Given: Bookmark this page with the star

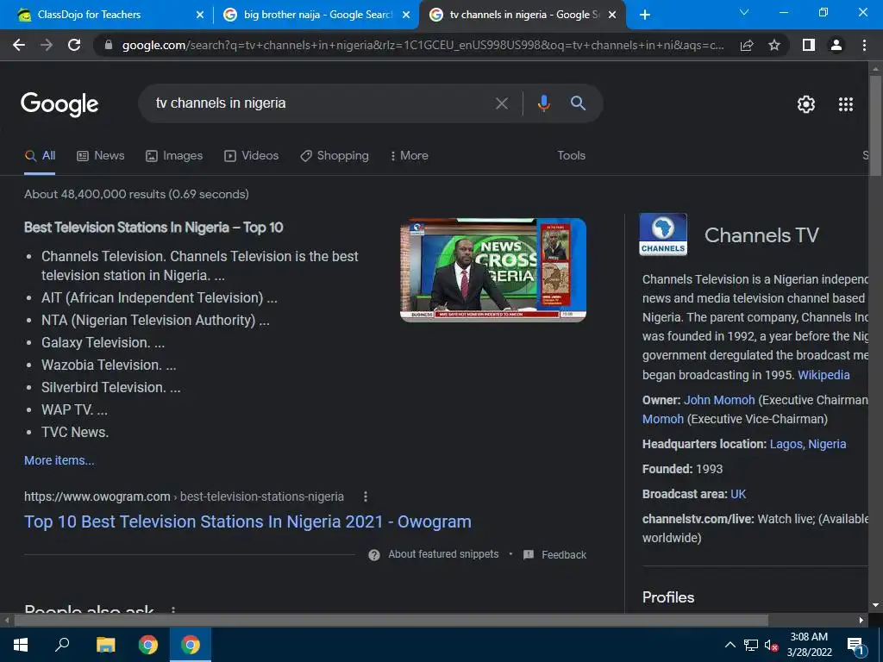Looking at the screenshot, I should pos(774,45).
